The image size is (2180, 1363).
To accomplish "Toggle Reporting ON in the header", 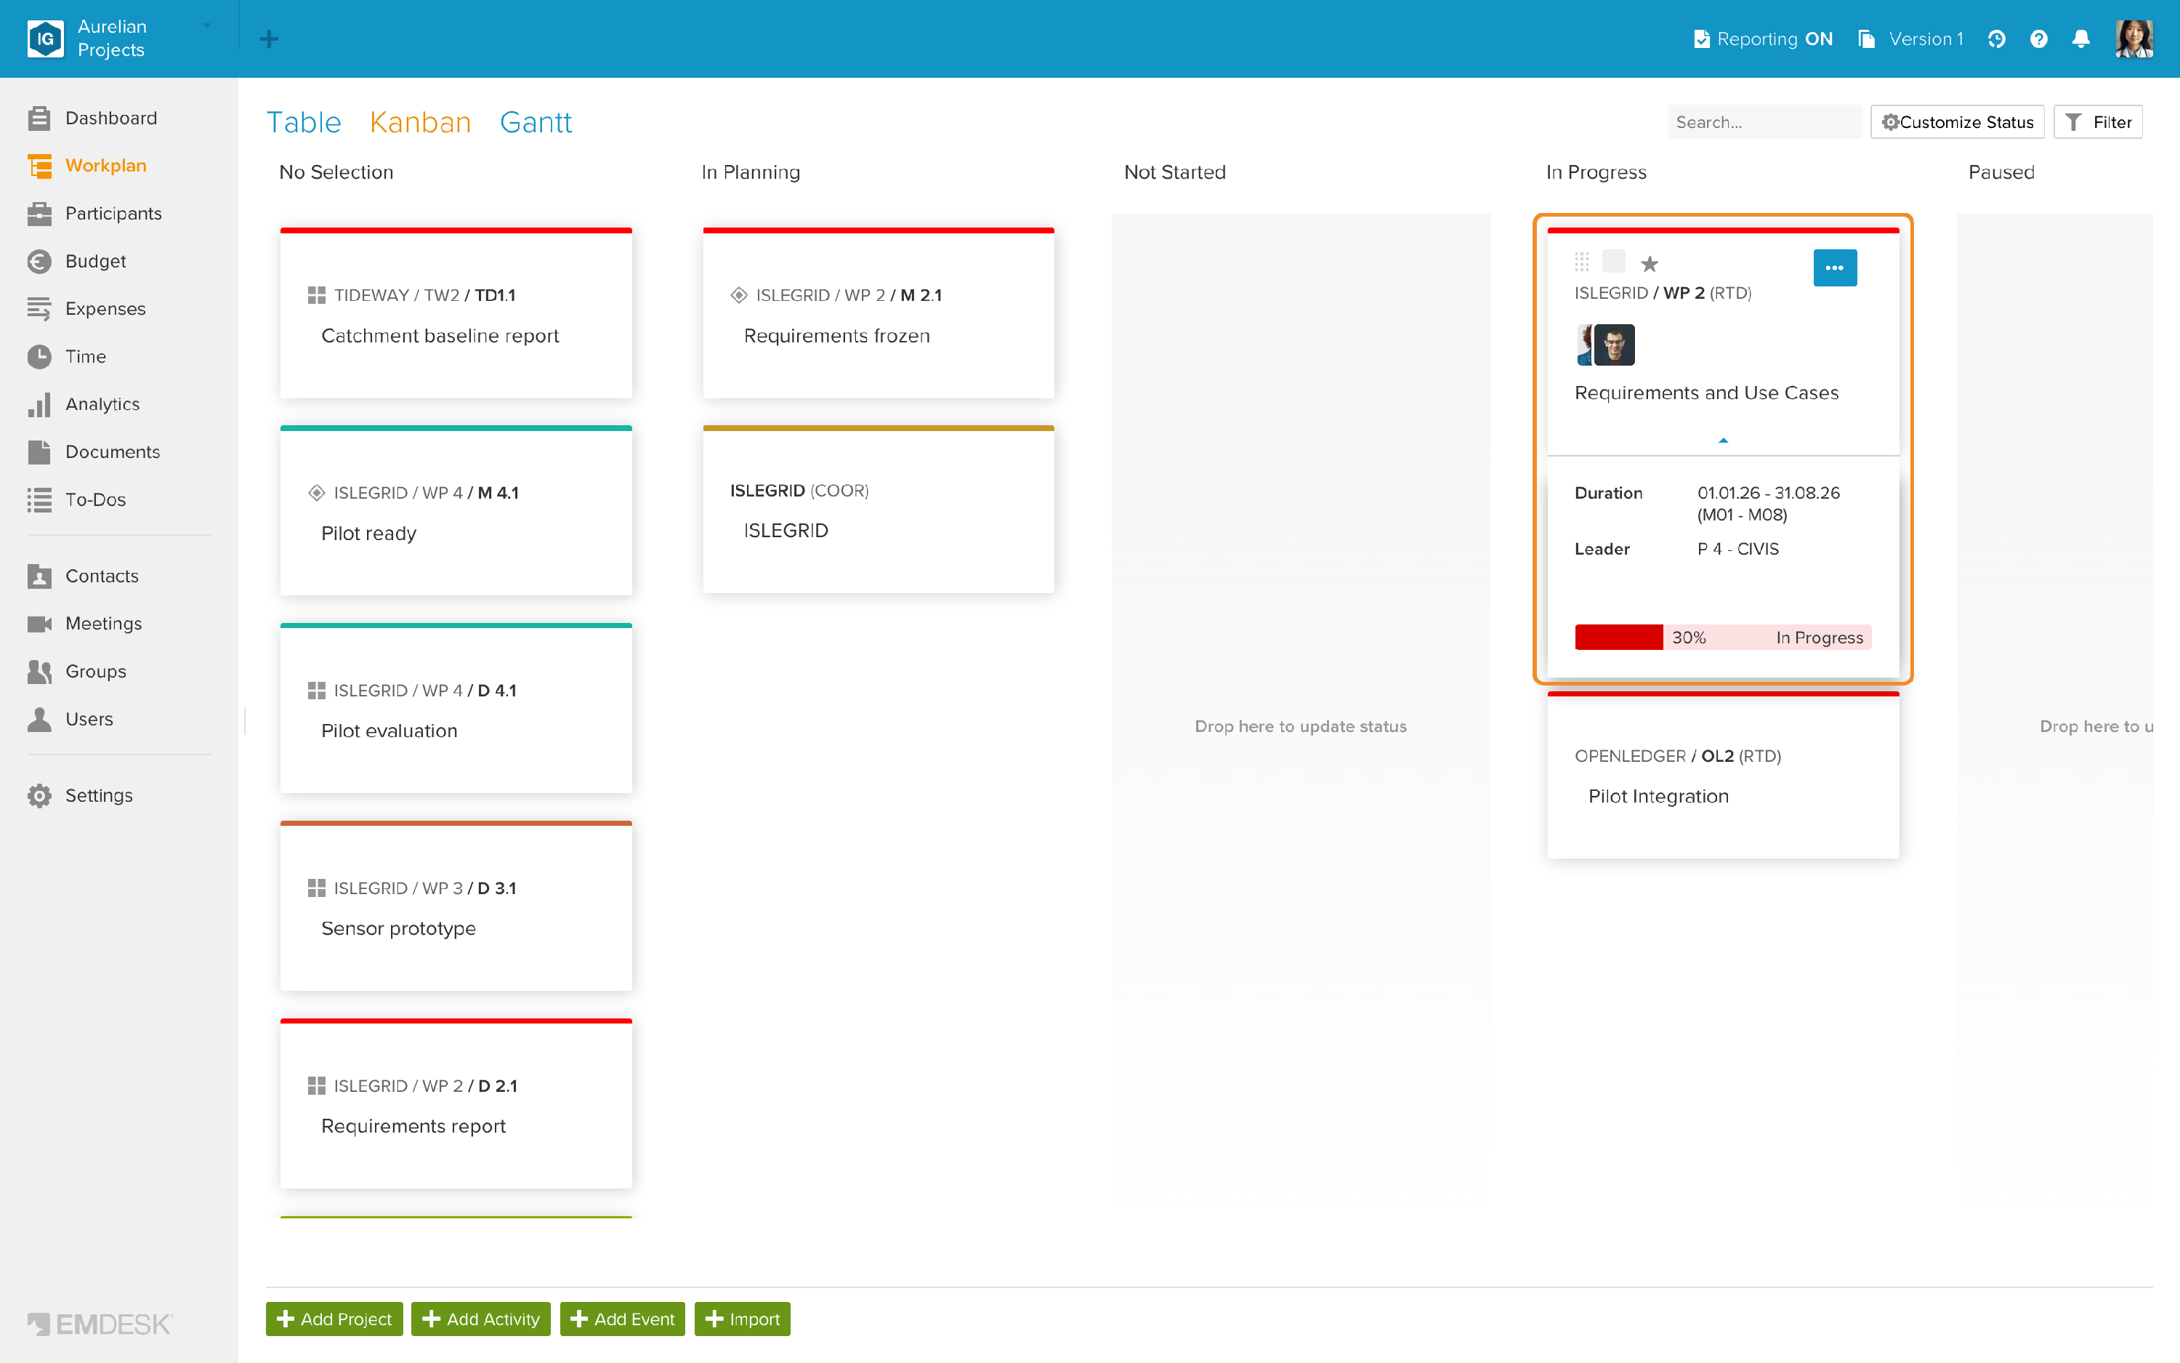I will [x=1763, y=39].
